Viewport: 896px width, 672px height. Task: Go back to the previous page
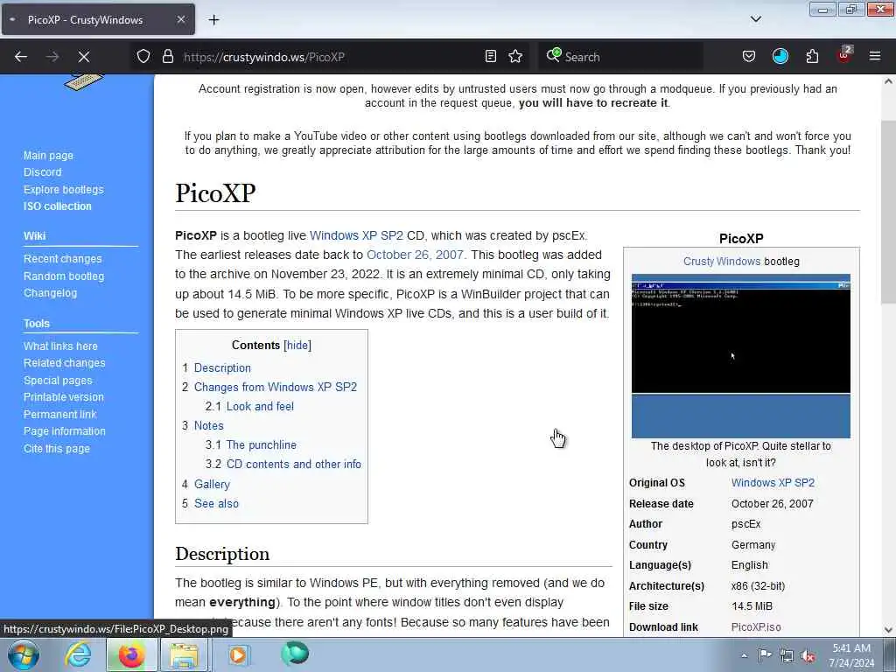coord(21,57)
